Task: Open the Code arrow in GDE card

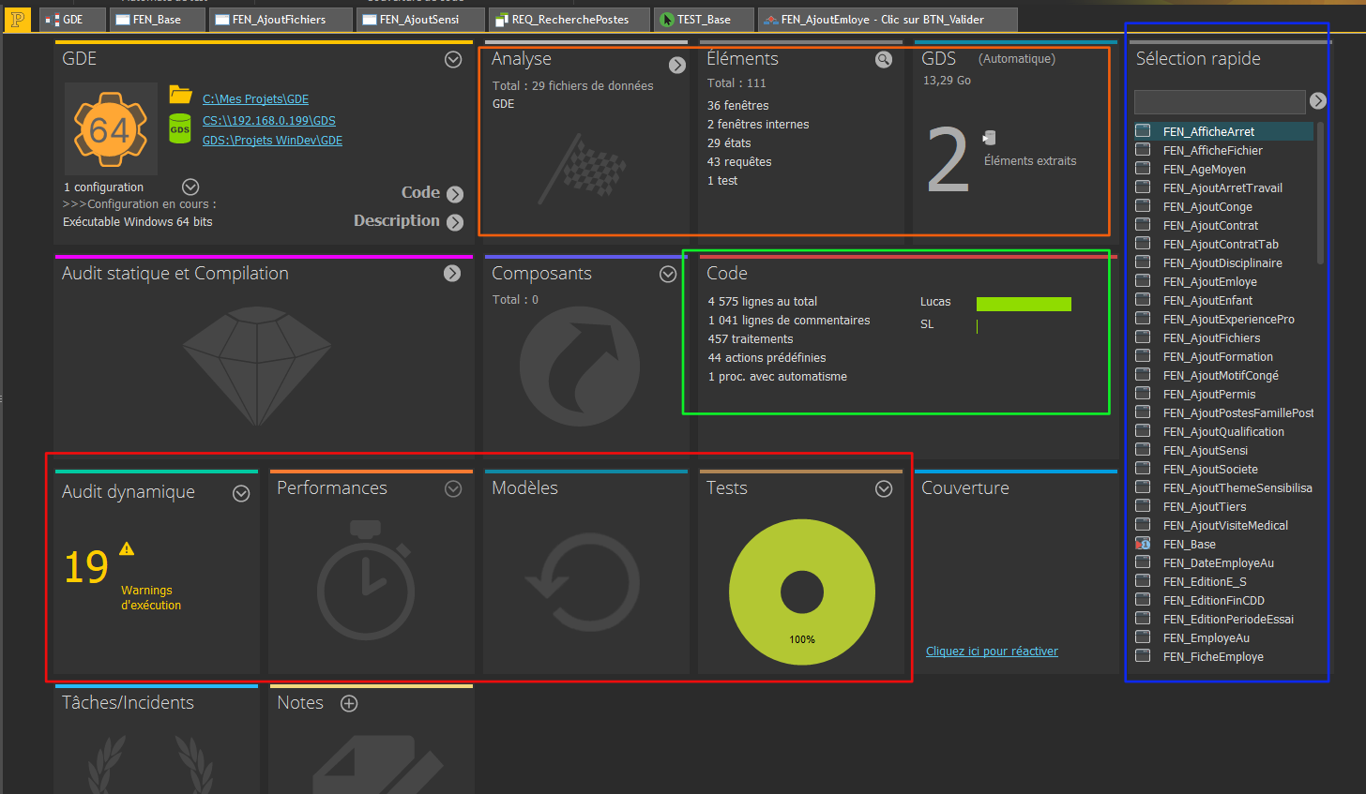Action: [455, 194]
